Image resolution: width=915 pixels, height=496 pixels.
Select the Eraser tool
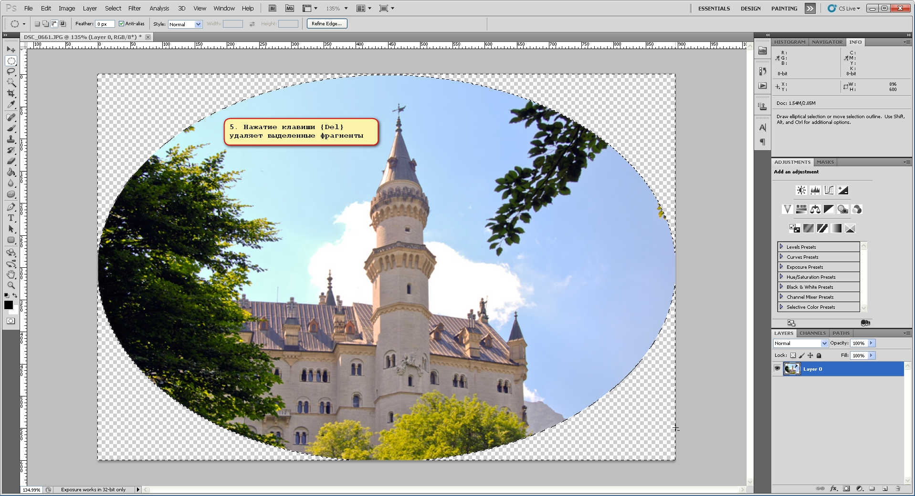[11, 161]
